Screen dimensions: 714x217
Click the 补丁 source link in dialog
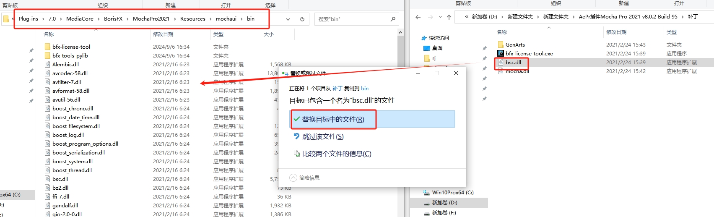[x=337, y=88]
